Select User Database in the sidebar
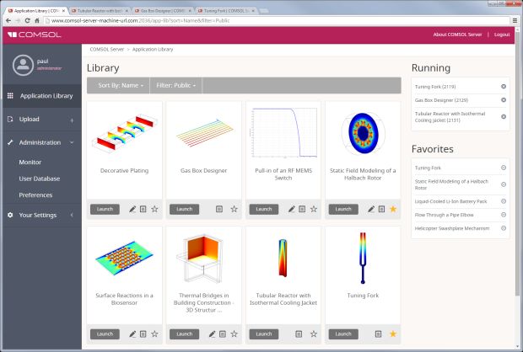The height and width of the screenshot is (352, 523). pyautogui.click(x=39, y=179)
